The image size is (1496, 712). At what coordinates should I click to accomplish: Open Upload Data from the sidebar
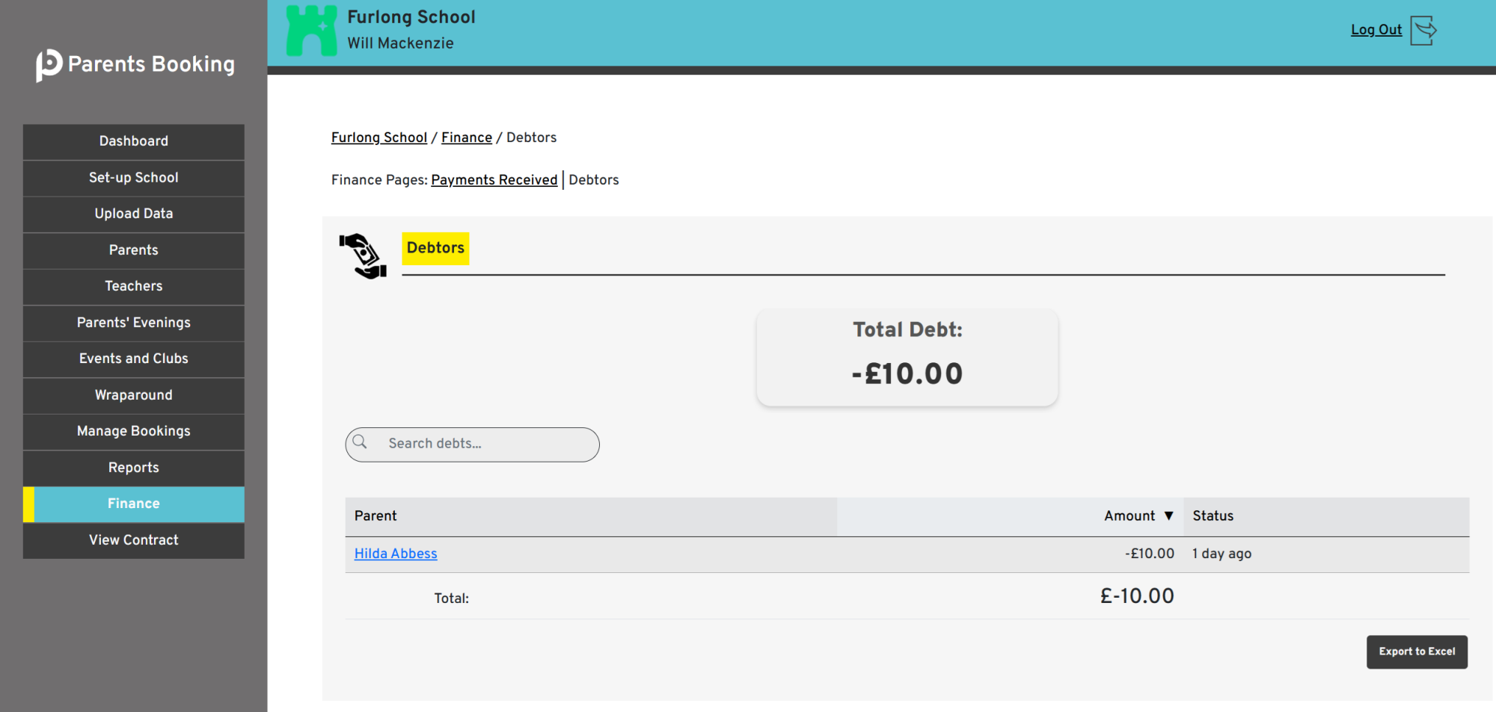coord(133,214)
